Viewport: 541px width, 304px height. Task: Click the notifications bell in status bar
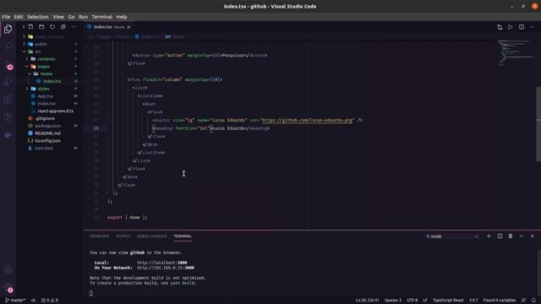point(533,301)
